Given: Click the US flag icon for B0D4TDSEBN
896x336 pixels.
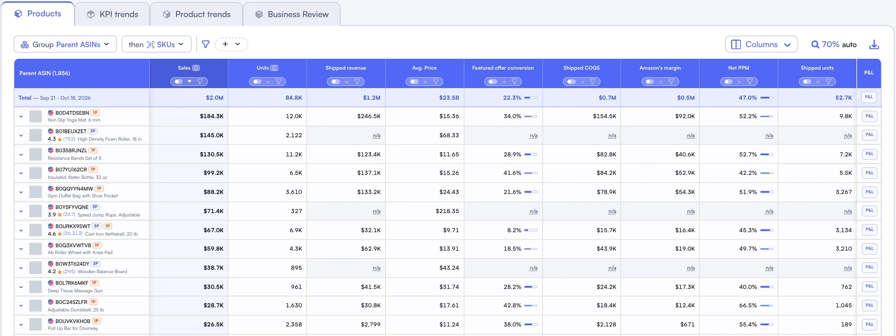Looking at the screenshot, I should pyautogui.click(x=51, y=113).
